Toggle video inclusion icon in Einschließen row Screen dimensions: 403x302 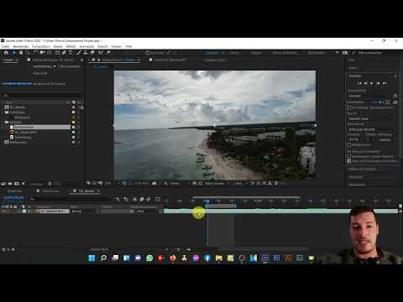[x=374, y=102]
